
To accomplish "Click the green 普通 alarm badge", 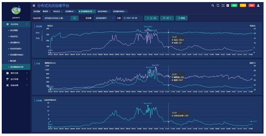I will [234, 6].
